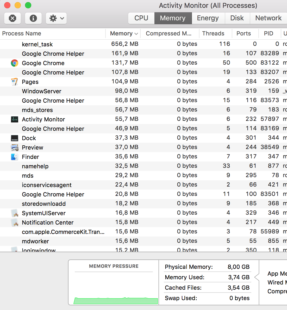287x310 pixels.
Task: Select Google Chrome Helper using 56,8 MB
Action: click(53, 101)
